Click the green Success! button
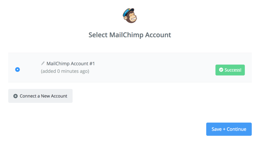This screenshot has width=260, height=144. click(230, 70)
